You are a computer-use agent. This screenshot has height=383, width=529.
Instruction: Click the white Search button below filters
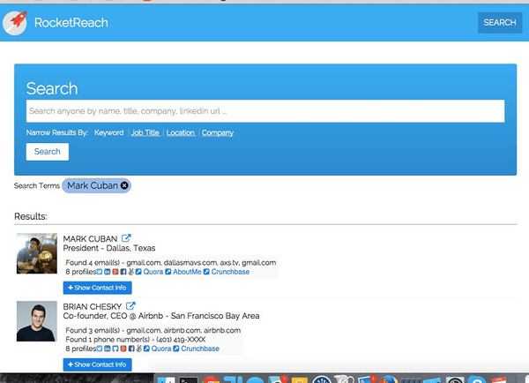[x=48, y=152]
